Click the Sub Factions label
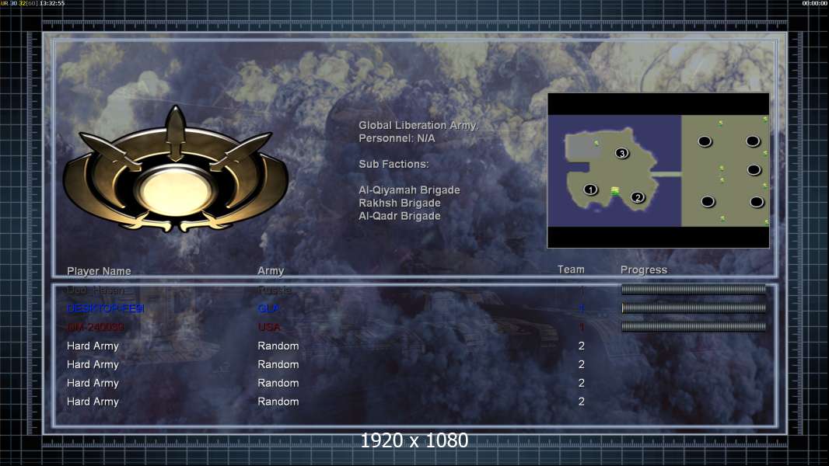The height and width of the screenshot is (466, 829). [394, 164]
